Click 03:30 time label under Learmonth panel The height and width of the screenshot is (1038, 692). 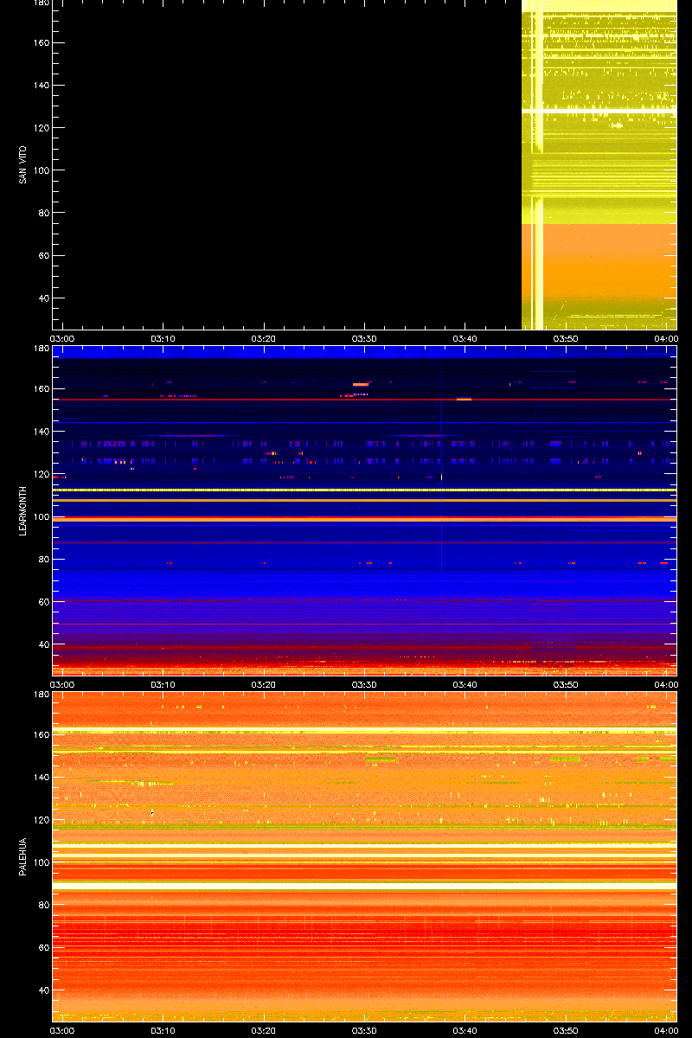pos(364,684)
